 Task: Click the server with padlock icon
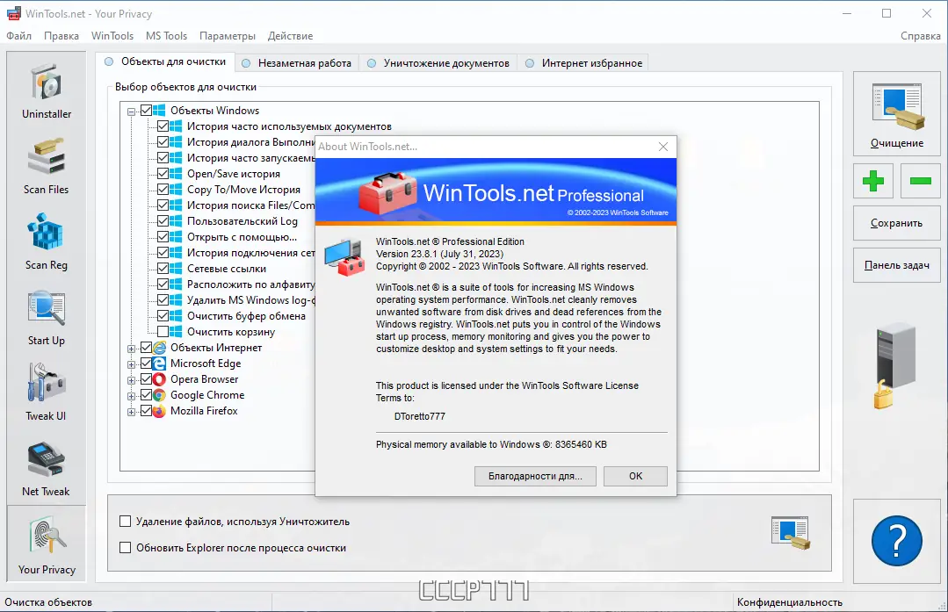coord(895,365)
